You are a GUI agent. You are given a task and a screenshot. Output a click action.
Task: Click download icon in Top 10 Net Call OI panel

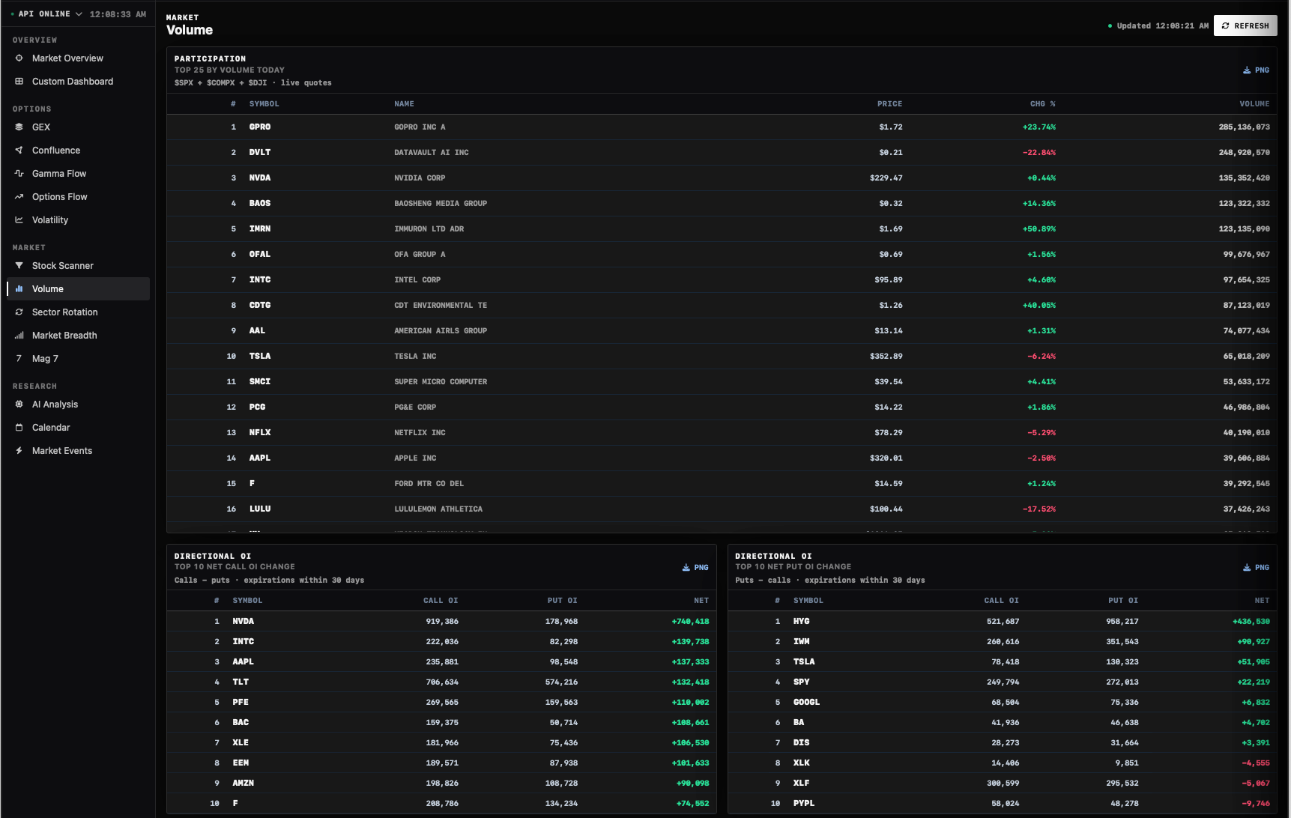coord(686,567)
